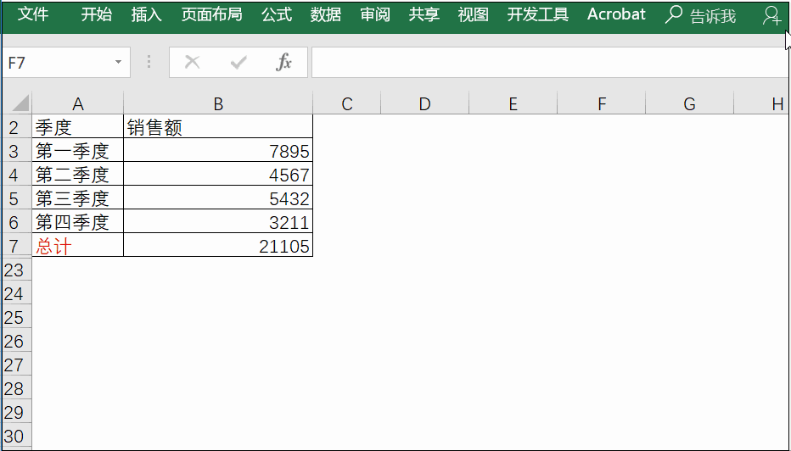The width and height of the screenshot is (791, 451).
Task: Select the cell with value 3211
Action: coord(218,222)
